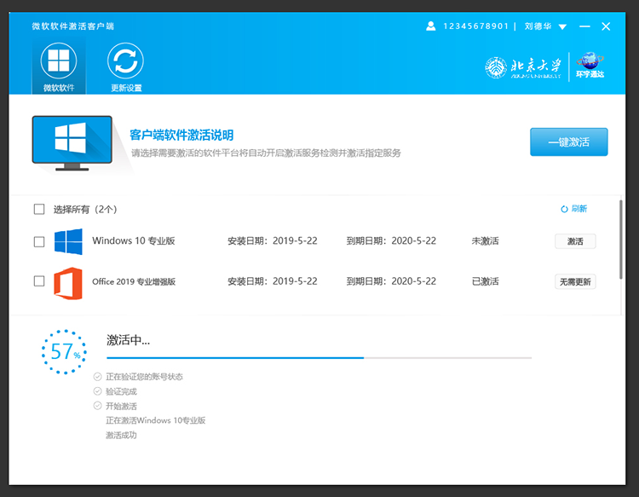Click the account number 12345678901
The width and height of the screenshot is (639, 497).
point(476,26)
